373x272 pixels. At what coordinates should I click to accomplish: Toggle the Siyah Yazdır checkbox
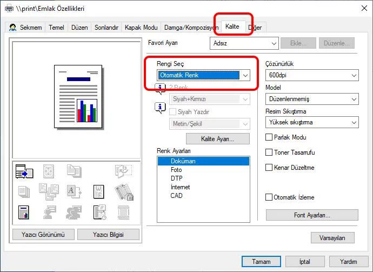(x=172, y=112)
